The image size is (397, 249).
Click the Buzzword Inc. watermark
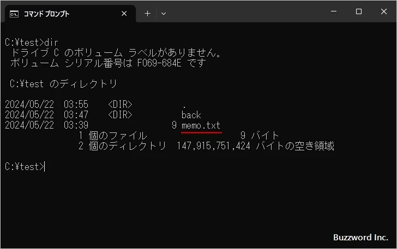tap(360, 238)
